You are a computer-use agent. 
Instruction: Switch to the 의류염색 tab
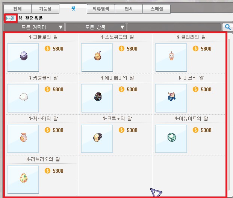(x=101, y=9)
